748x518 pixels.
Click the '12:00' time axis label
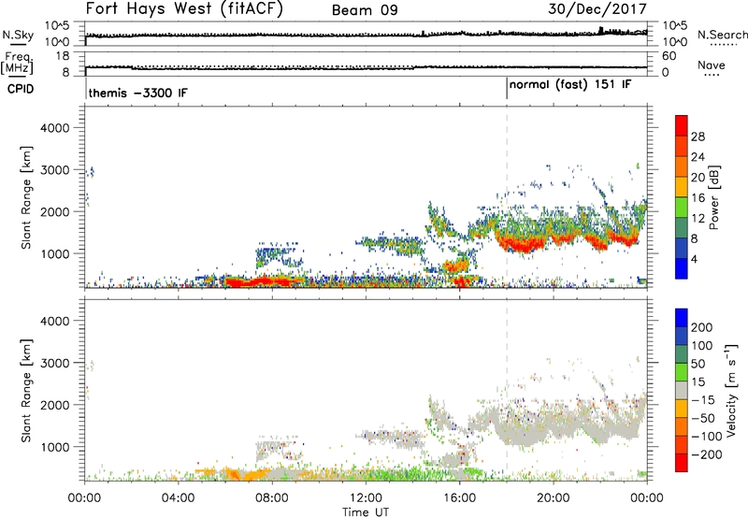[366, 498]
